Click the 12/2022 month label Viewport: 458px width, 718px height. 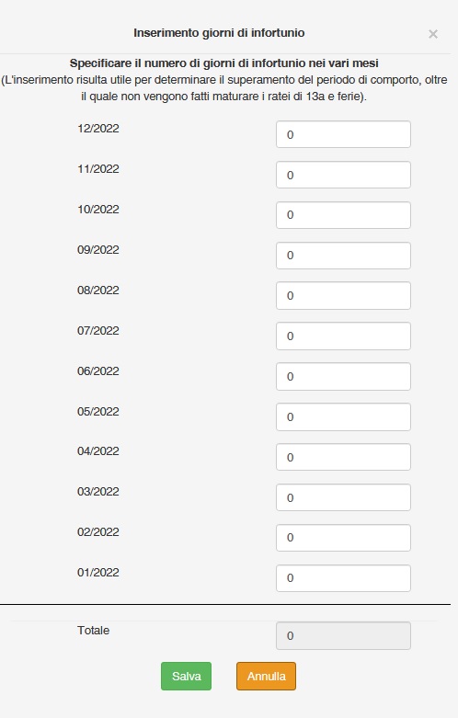tap(98, 129)
